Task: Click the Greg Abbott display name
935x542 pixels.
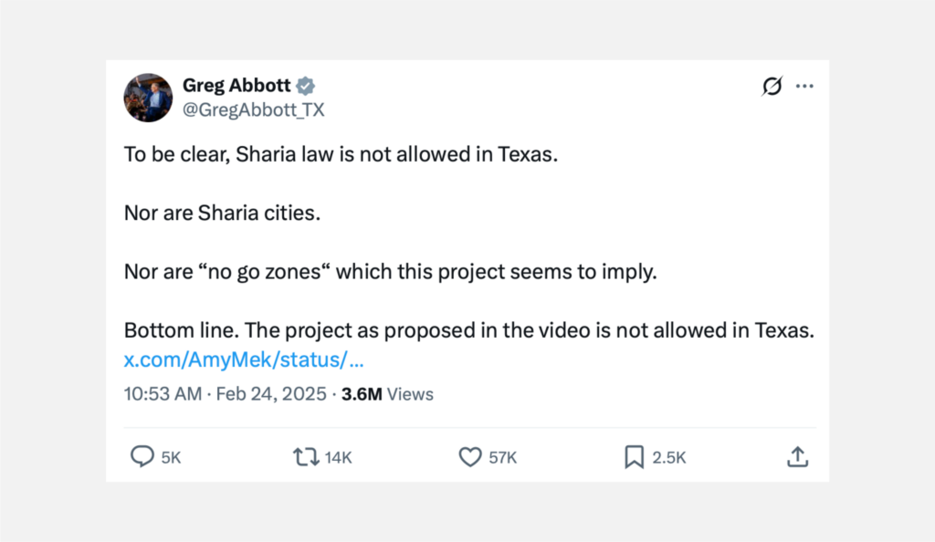Action: (236, 86)
